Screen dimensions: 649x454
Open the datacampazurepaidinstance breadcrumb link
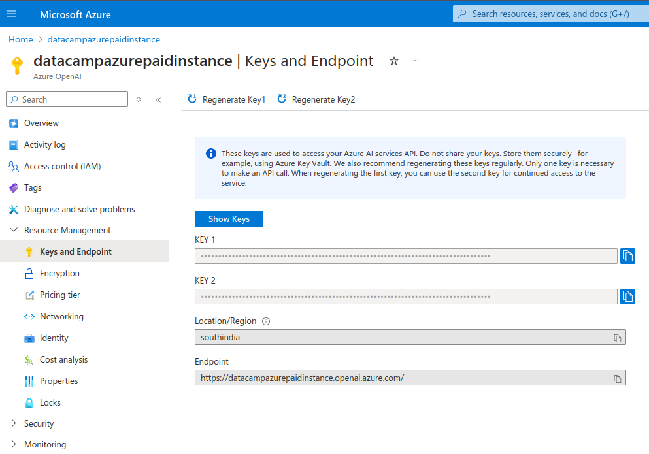click(103, 39)
